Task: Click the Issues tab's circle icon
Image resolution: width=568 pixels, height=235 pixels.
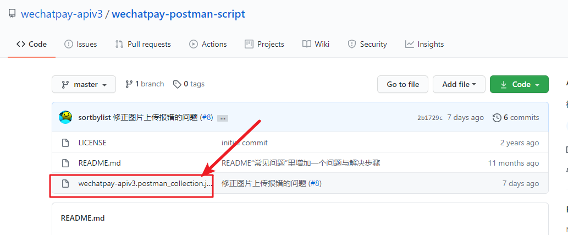Action: 68,44
